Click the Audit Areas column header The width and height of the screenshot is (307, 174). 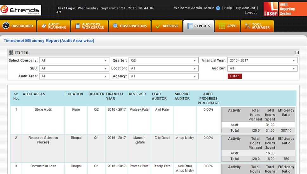(34, 94)
